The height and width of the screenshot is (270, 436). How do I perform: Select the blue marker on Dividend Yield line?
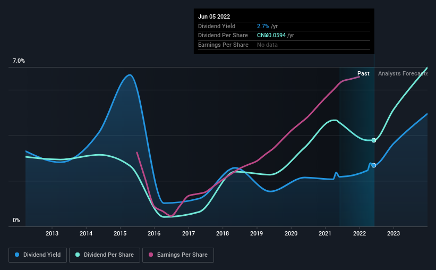[x=374, y=165]
